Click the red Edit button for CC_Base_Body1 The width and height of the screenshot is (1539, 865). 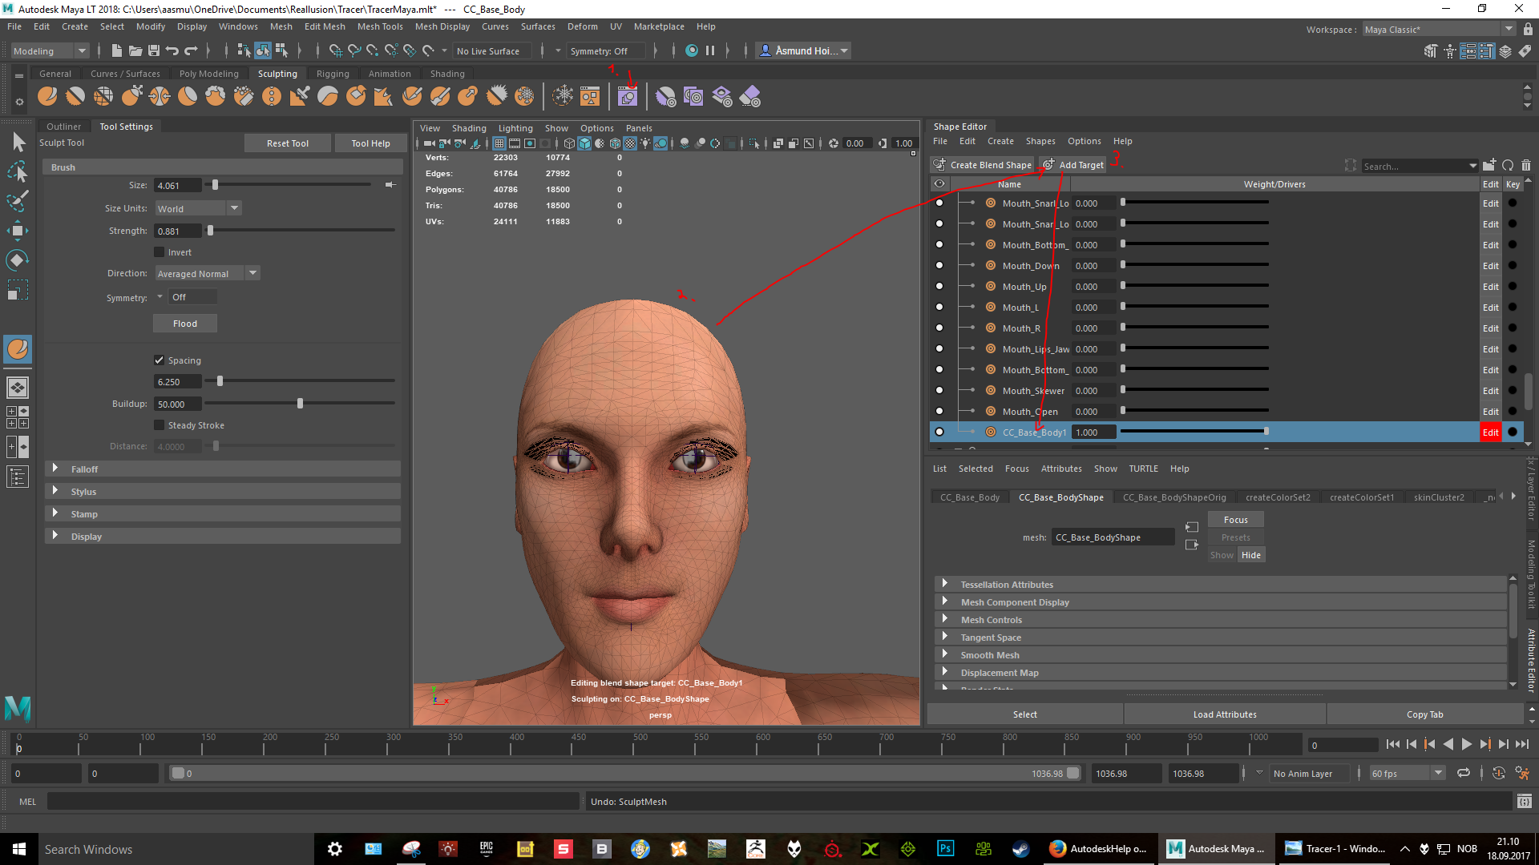click(x=1490, y=432)
